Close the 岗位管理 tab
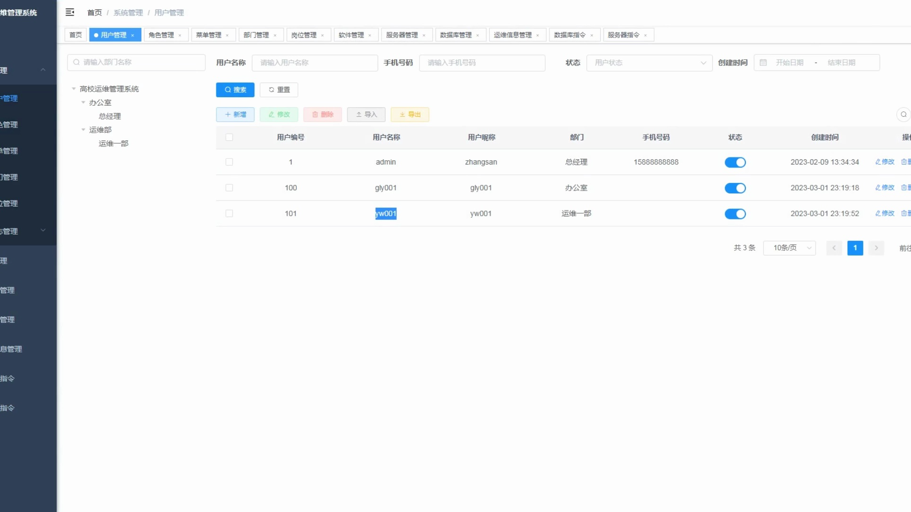911x512 pixels. click(x=322, y=35)
